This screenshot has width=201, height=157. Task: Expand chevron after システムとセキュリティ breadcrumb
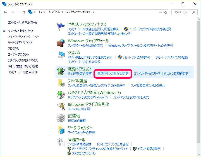tap(93, 12)
